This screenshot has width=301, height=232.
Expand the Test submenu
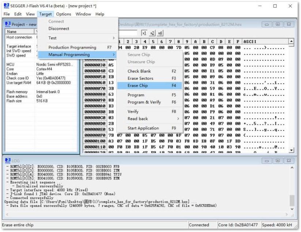78,38
